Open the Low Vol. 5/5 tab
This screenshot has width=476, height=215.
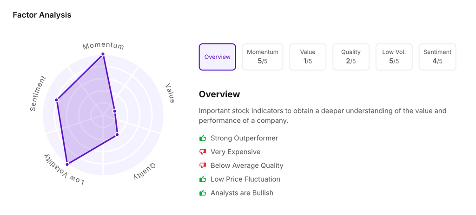coord(394,57)
